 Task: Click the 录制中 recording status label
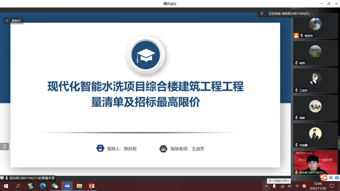click(16, 21)
